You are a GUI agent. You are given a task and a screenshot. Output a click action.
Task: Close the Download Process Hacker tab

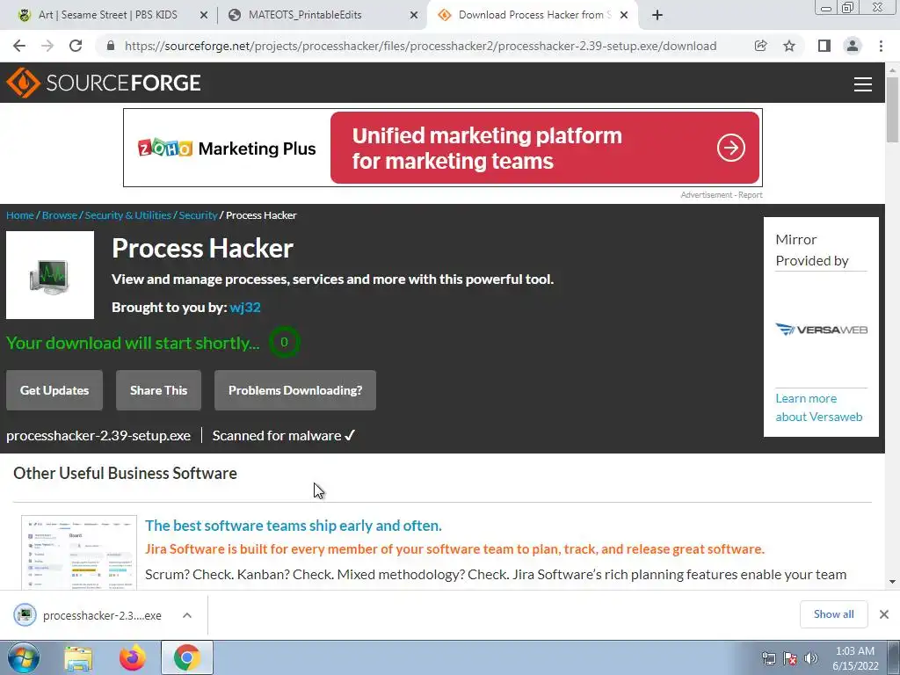click(624, 16)
